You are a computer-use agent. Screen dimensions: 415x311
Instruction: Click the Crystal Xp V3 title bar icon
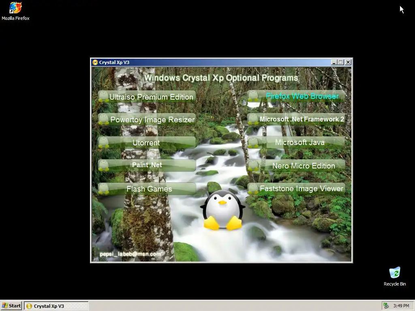pyautogui.click(x=95, y=62)
